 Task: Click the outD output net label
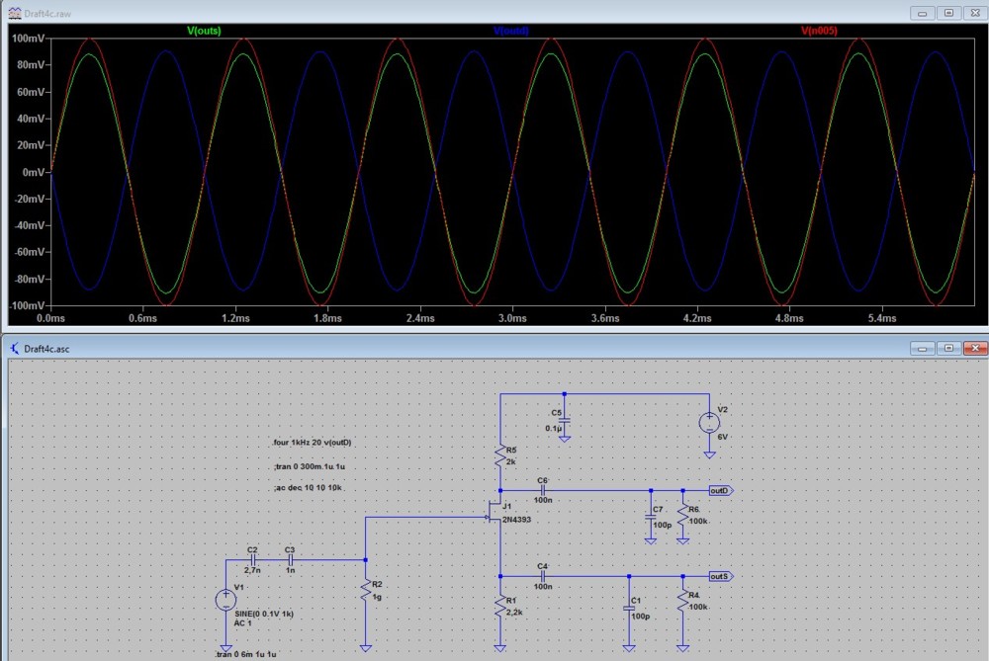pyautogui.click(x=721, y=490)
